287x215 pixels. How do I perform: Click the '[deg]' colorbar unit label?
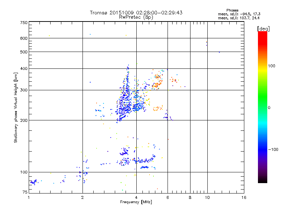point(263,29)
